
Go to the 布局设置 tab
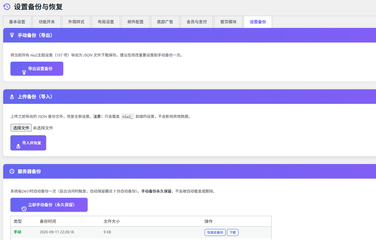pyautogui.click(x=106, y=22)
